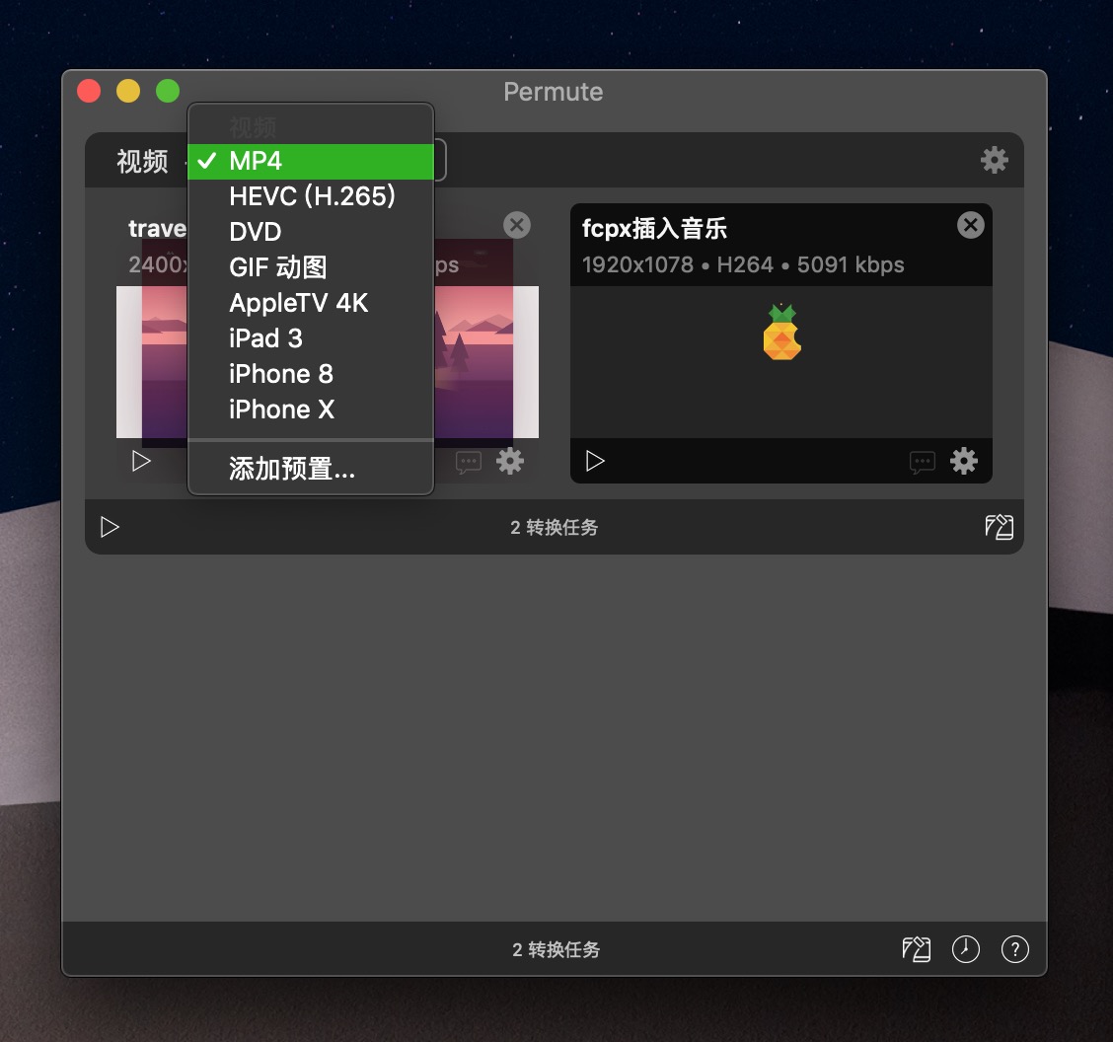The width and height of the screenshot is (1113, 1042).
Task: Open conversion history clock icon
Action: click(965, 949)
